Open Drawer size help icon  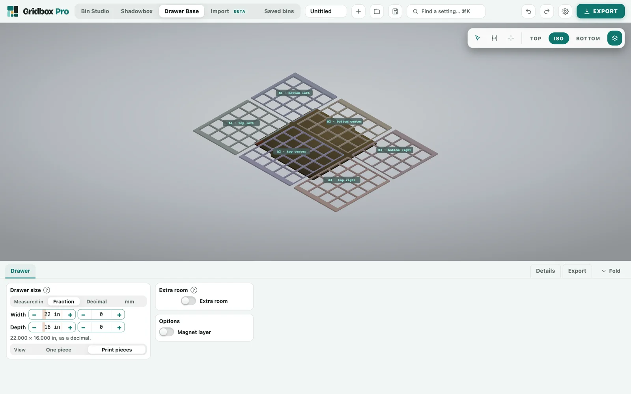tap(47, 290)
